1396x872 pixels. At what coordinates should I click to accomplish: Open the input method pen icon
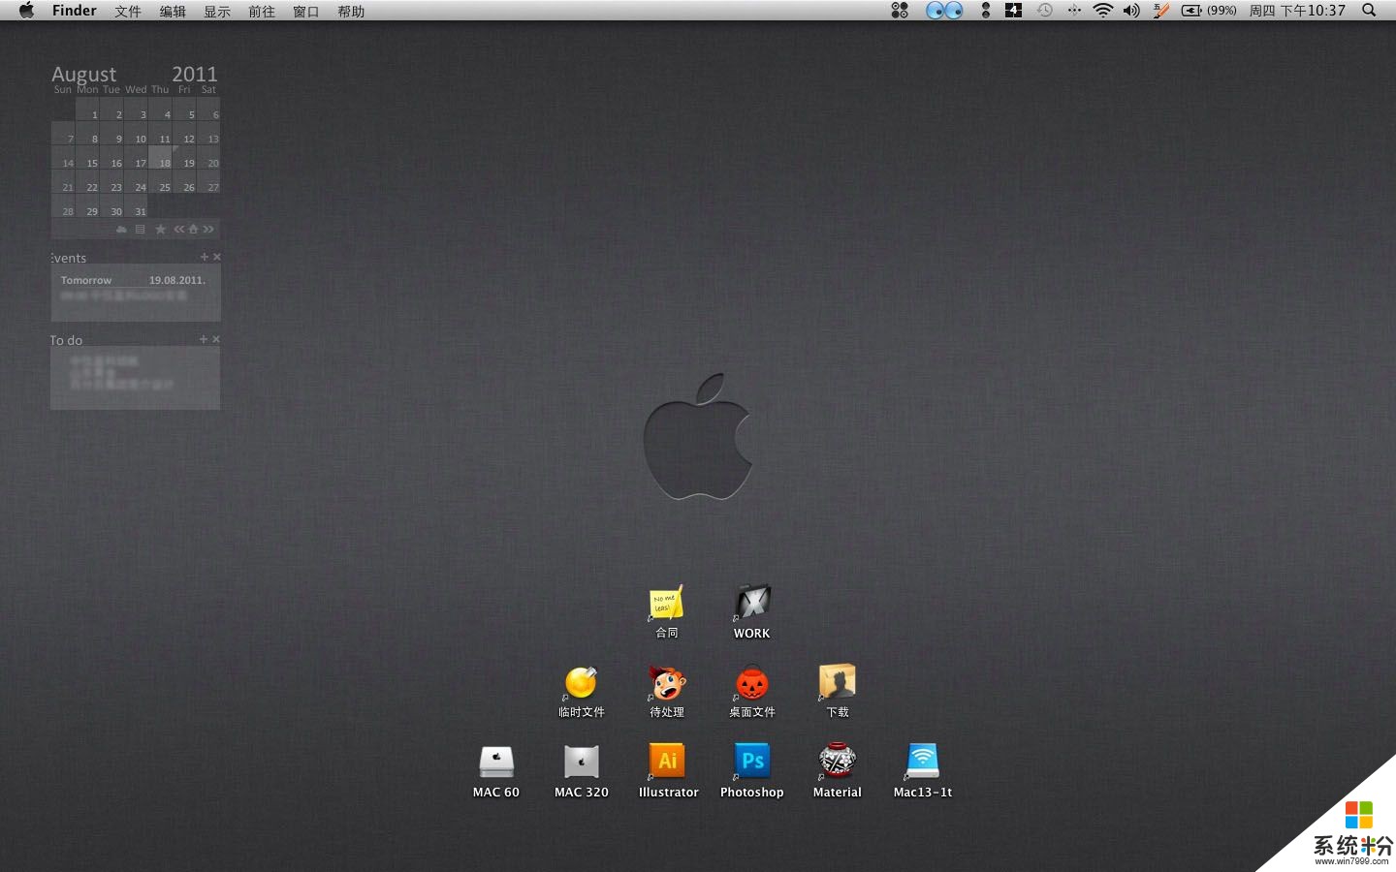[1160, 11]
